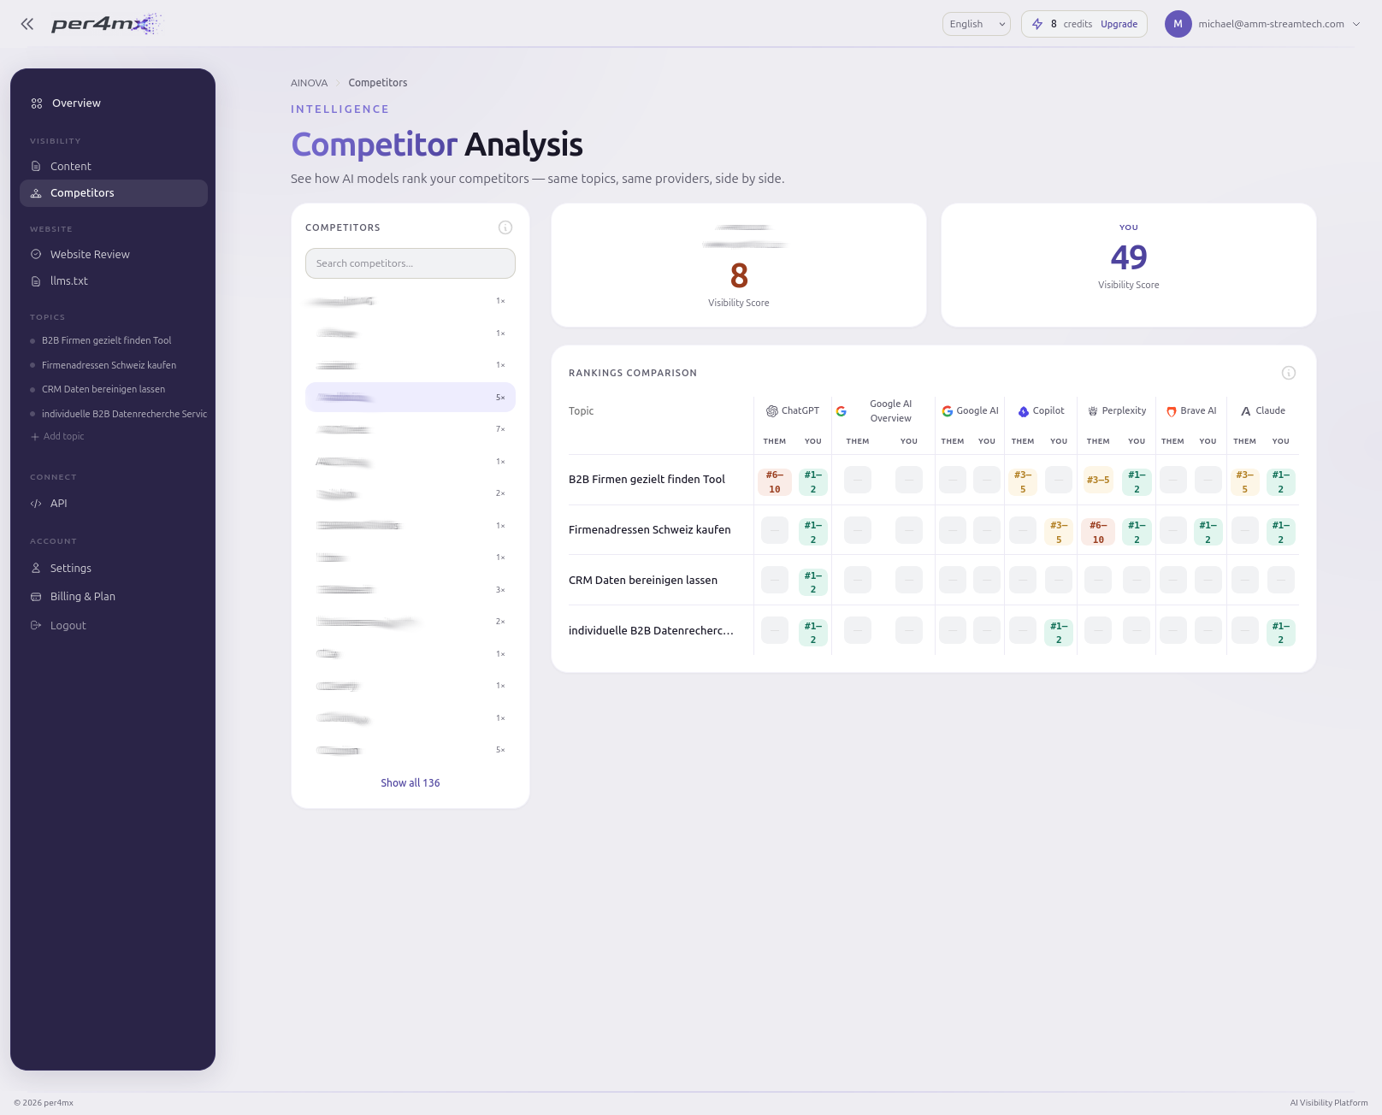Click Show all 136 competitors
Image resolution: width=1382 pixels, height=1115 pixels.
pyautogui.click(x=410, y=782)
